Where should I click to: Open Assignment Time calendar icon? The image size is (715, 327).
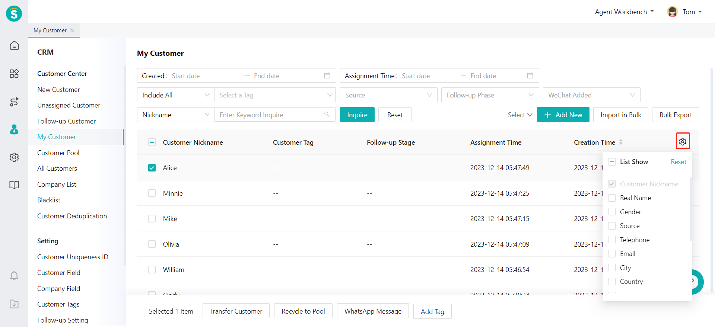530,76
